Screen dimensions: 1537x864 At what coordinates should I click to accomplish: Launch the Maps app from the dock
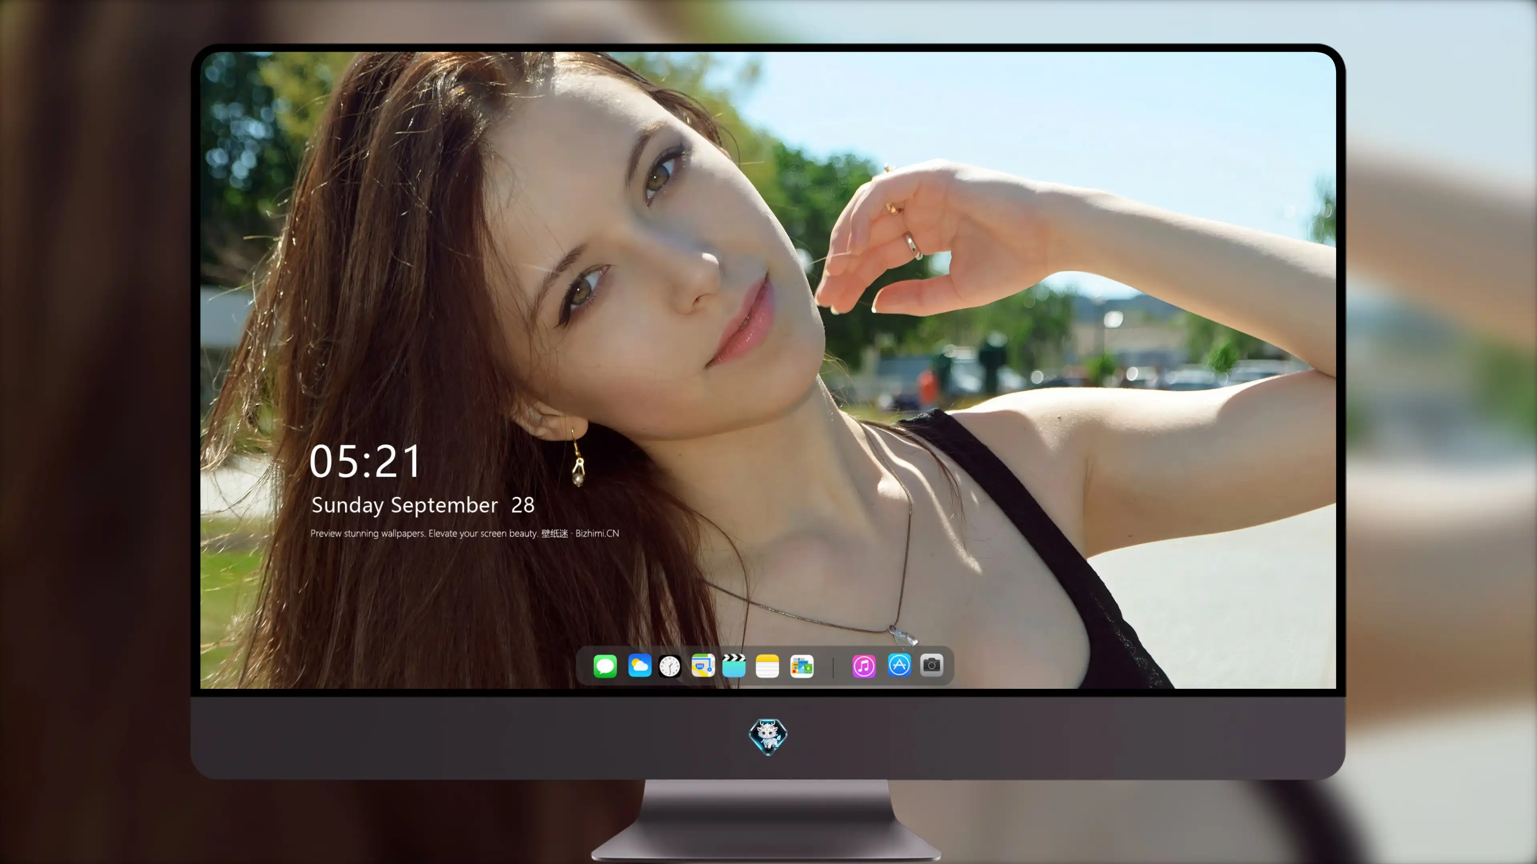[x=703, y=666]
